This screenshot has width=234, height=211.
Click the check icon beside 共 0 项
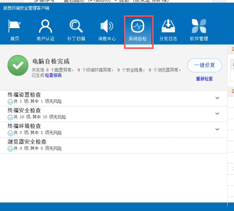tap(10, 149)
